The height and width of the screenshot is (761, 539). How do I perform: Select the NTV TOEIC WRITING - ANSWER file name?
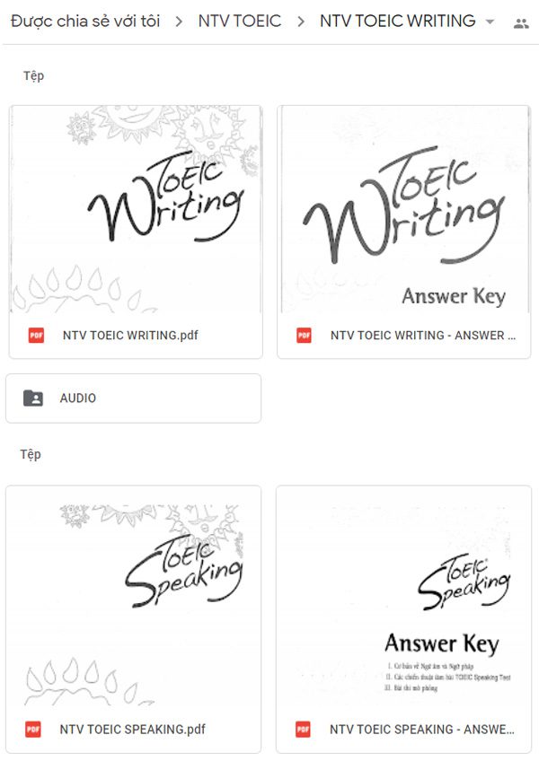coord(423,336)
